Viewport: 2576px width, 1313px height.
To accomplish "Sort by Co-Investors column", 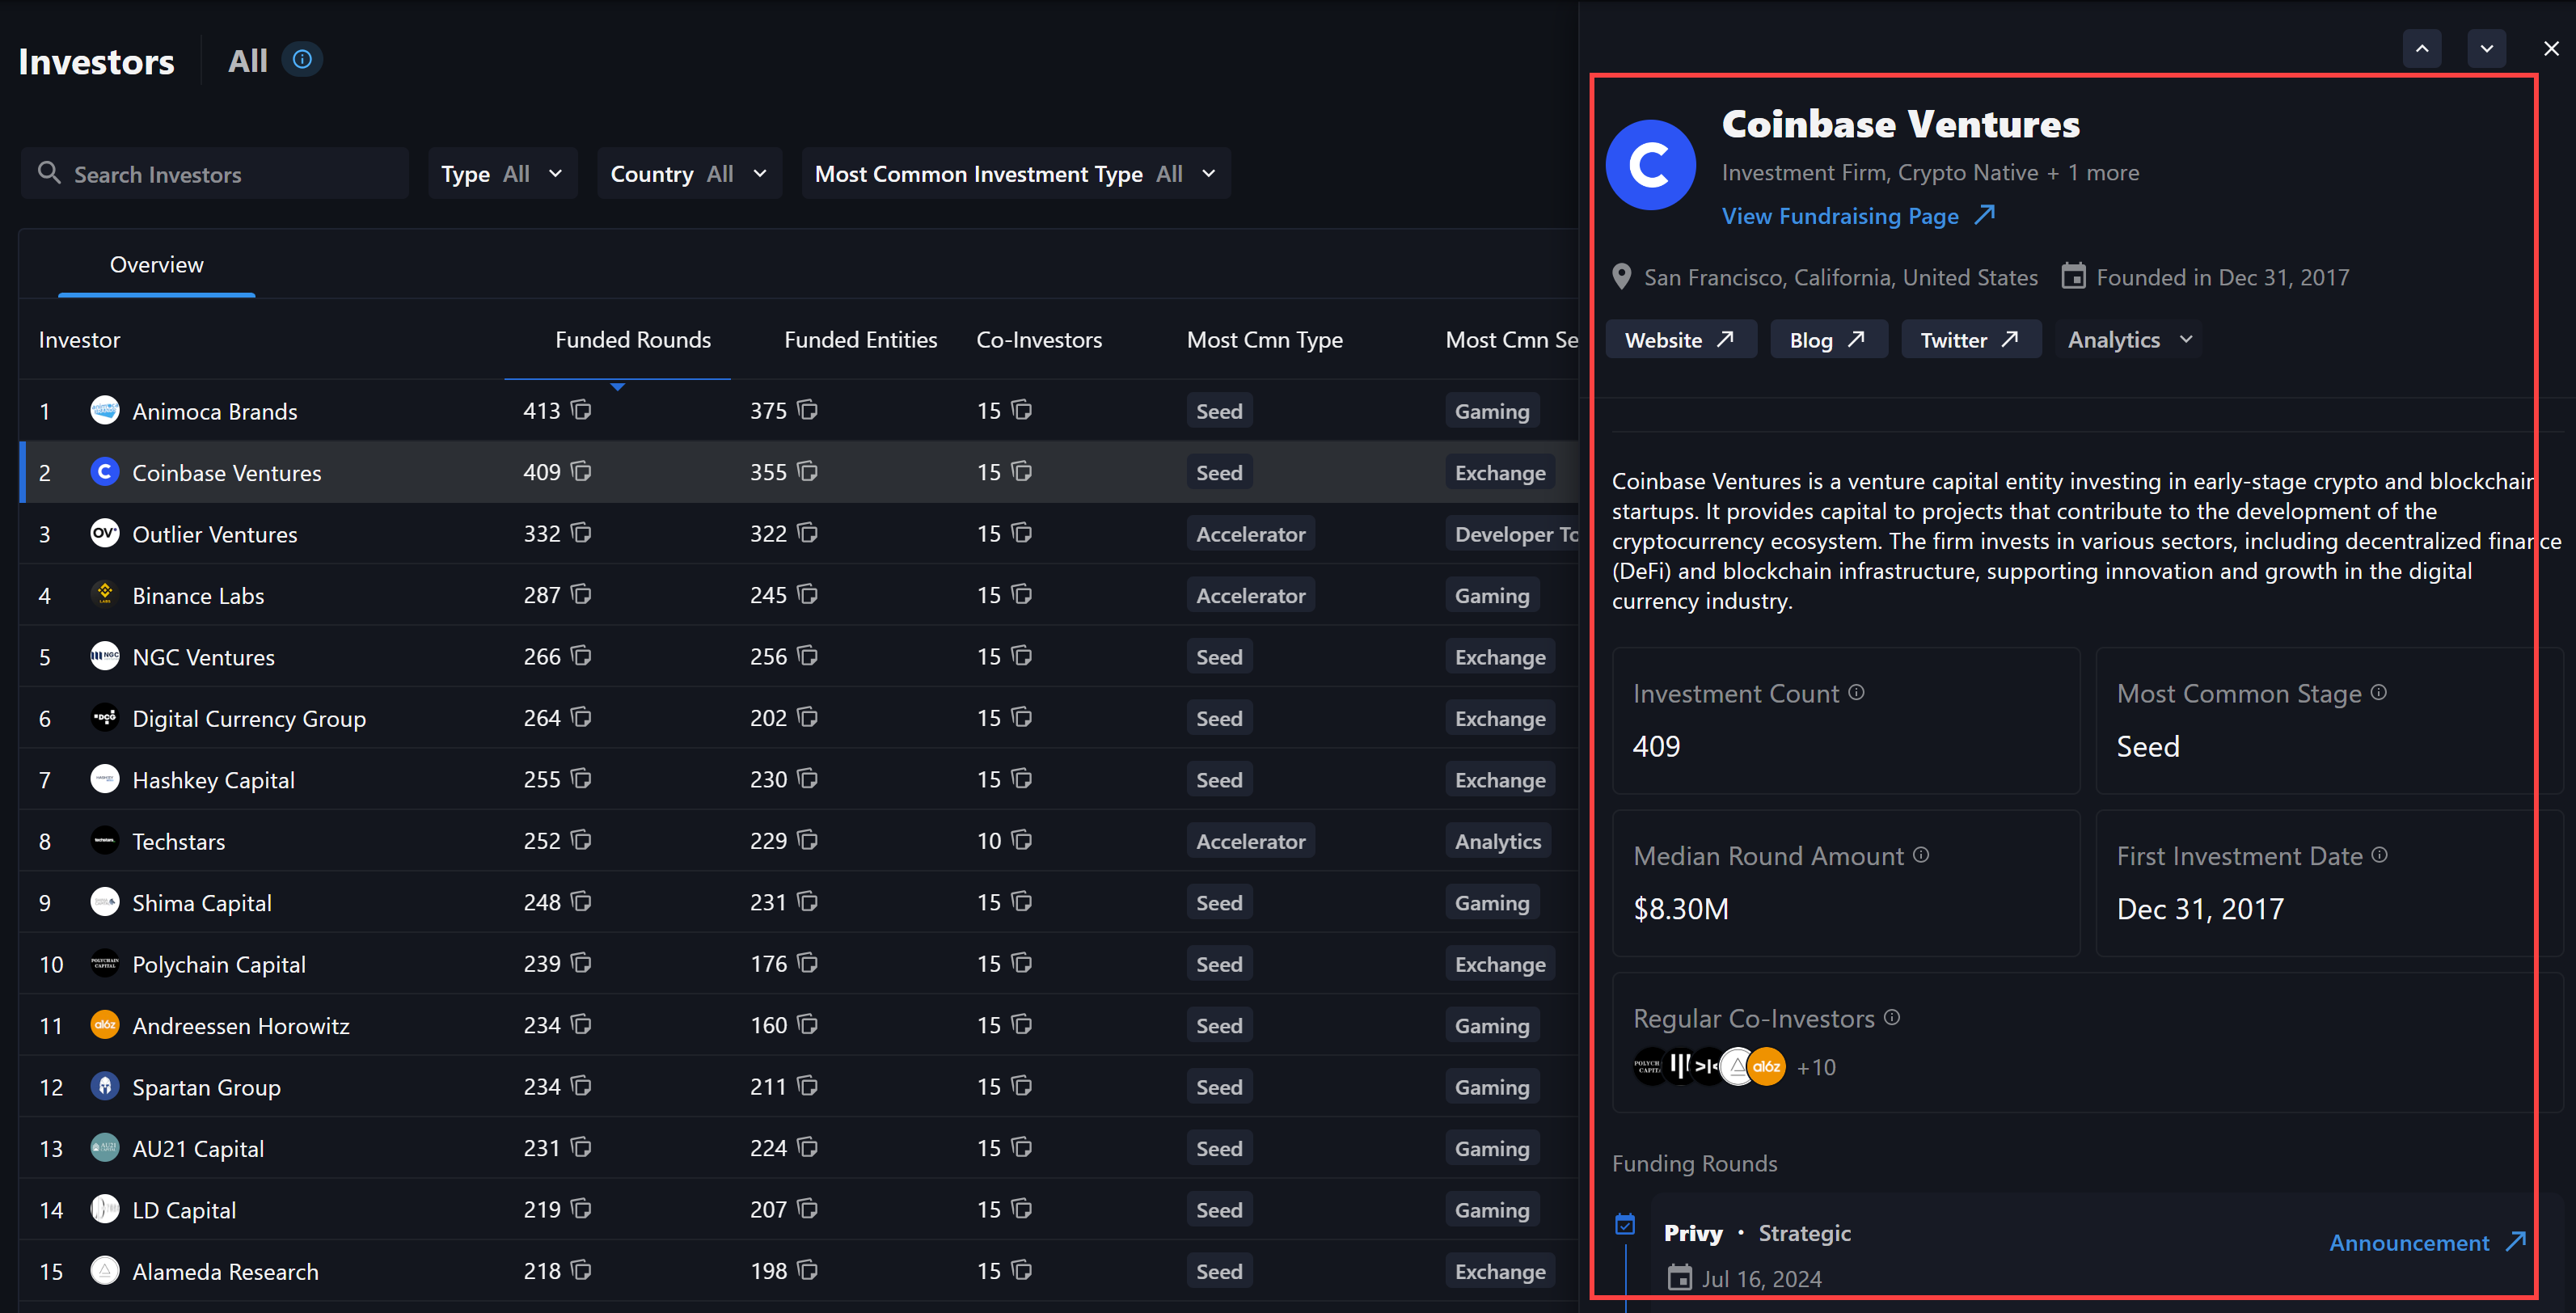I will [1039, 340].
